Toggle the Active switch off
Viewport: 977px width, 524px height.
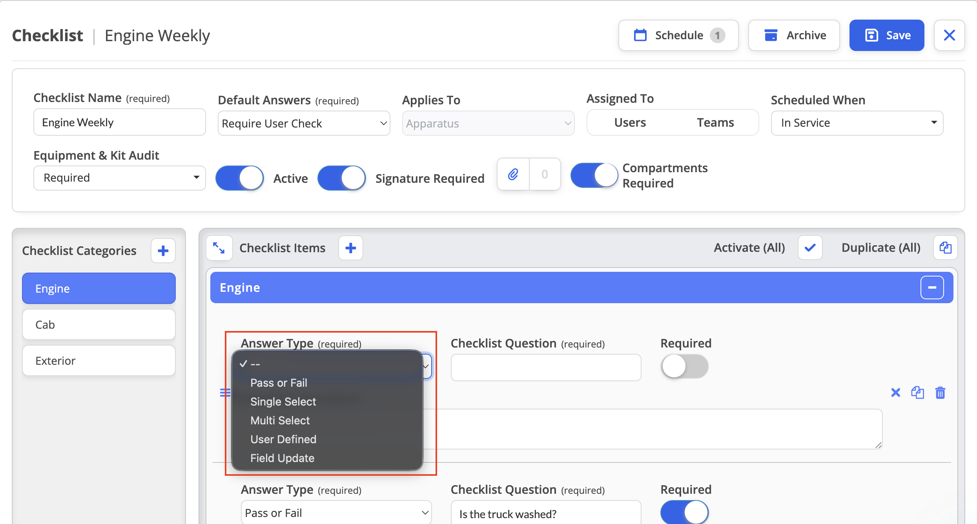[240, 178]
